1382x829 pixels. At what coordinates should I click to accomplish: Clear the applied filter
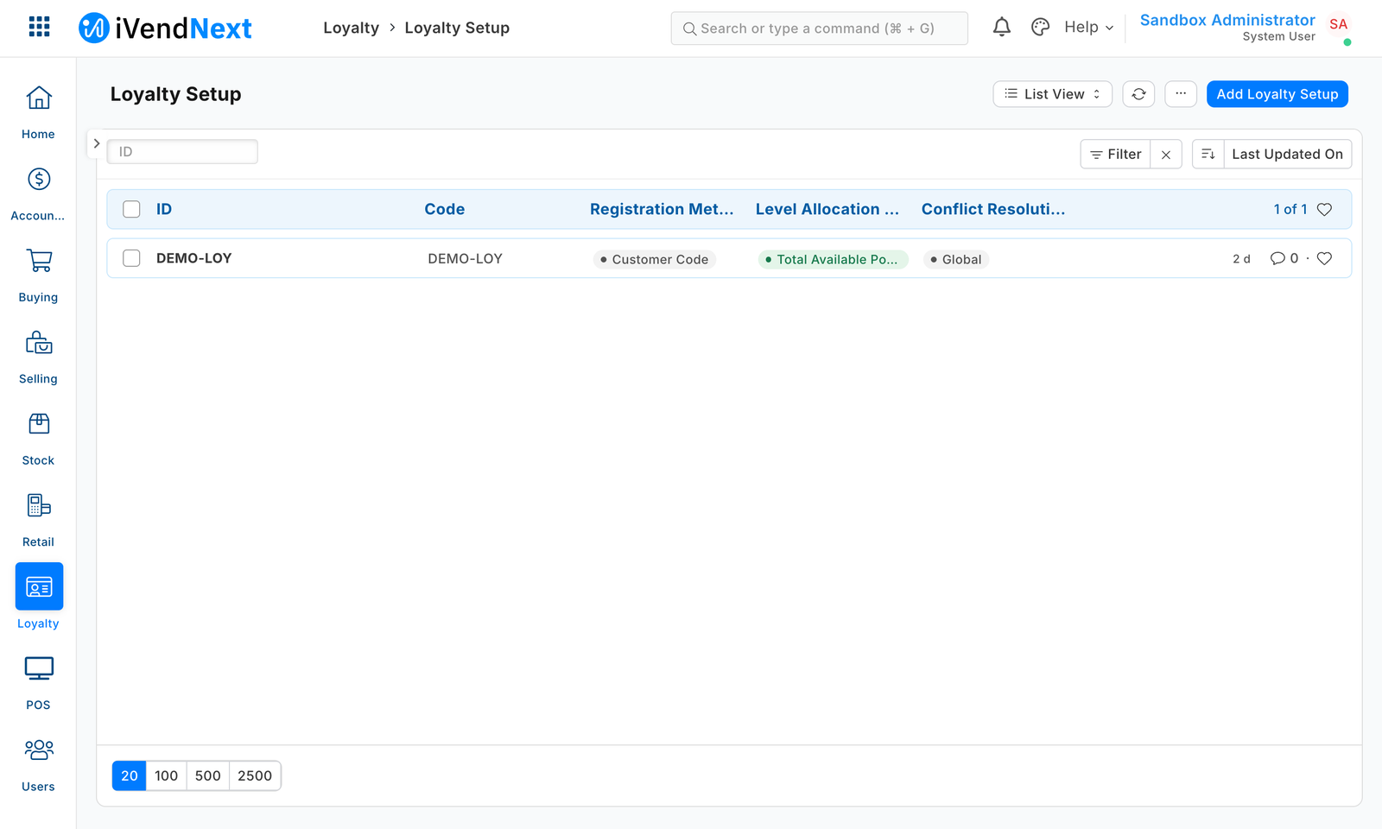(x=1166, y=155)
